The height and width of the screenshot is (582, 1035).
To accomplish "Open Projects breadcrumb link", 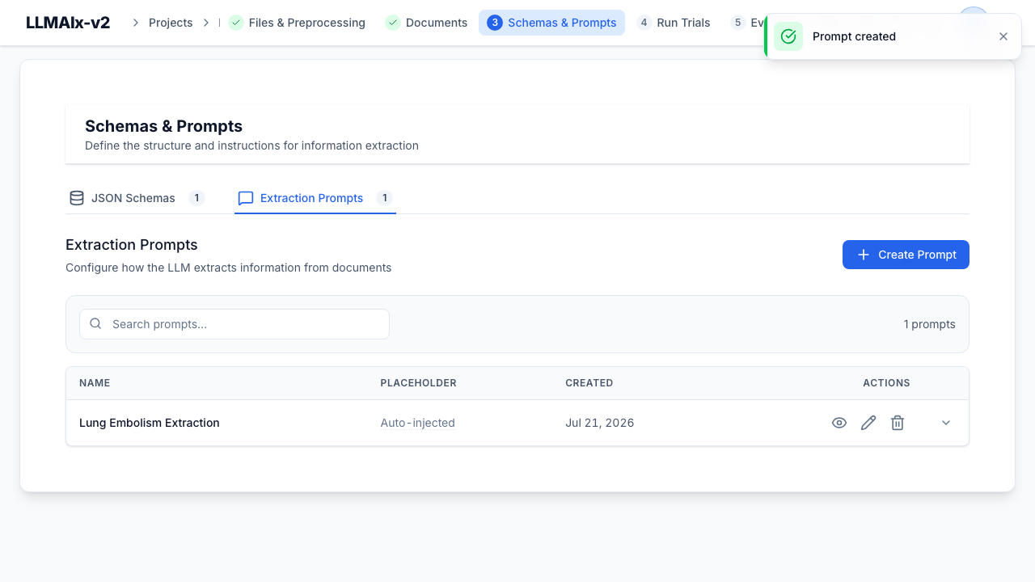I will tap(171, 23).
